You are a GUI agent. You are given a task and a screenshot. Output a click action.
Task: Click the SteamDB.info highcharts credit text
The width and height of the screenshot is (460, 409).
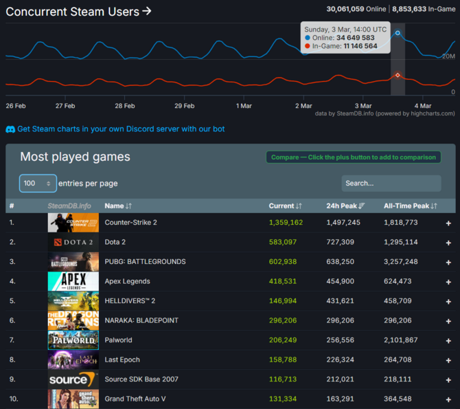[x=384, y=113]
